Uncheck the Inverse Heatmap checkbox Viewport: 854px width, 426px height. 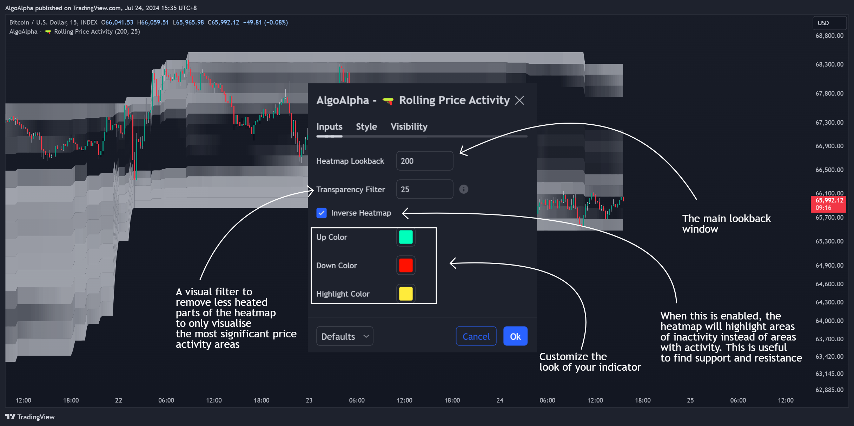pos(322,213)
